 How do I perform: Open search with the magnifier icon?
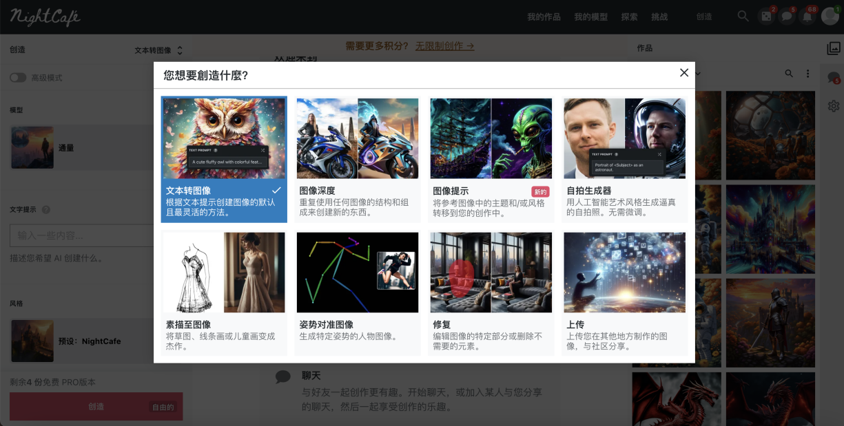click(x=743, y=15)
